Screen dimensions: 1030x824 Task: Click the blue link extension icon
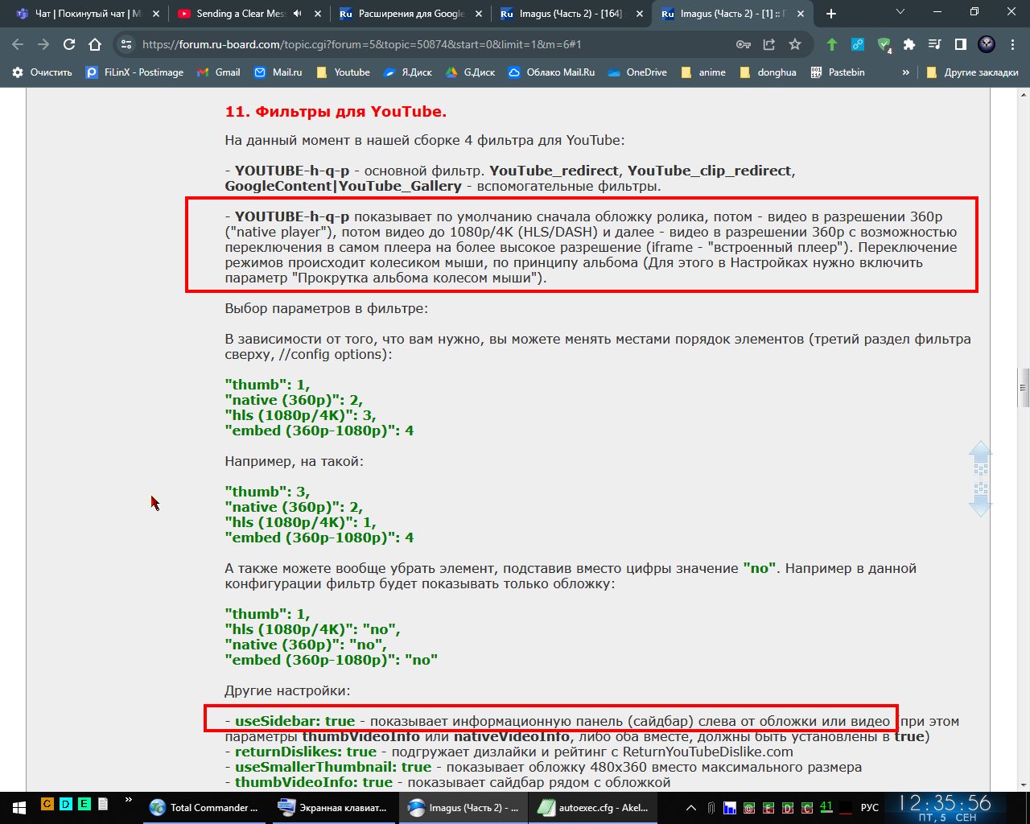(x=858, y=44)
